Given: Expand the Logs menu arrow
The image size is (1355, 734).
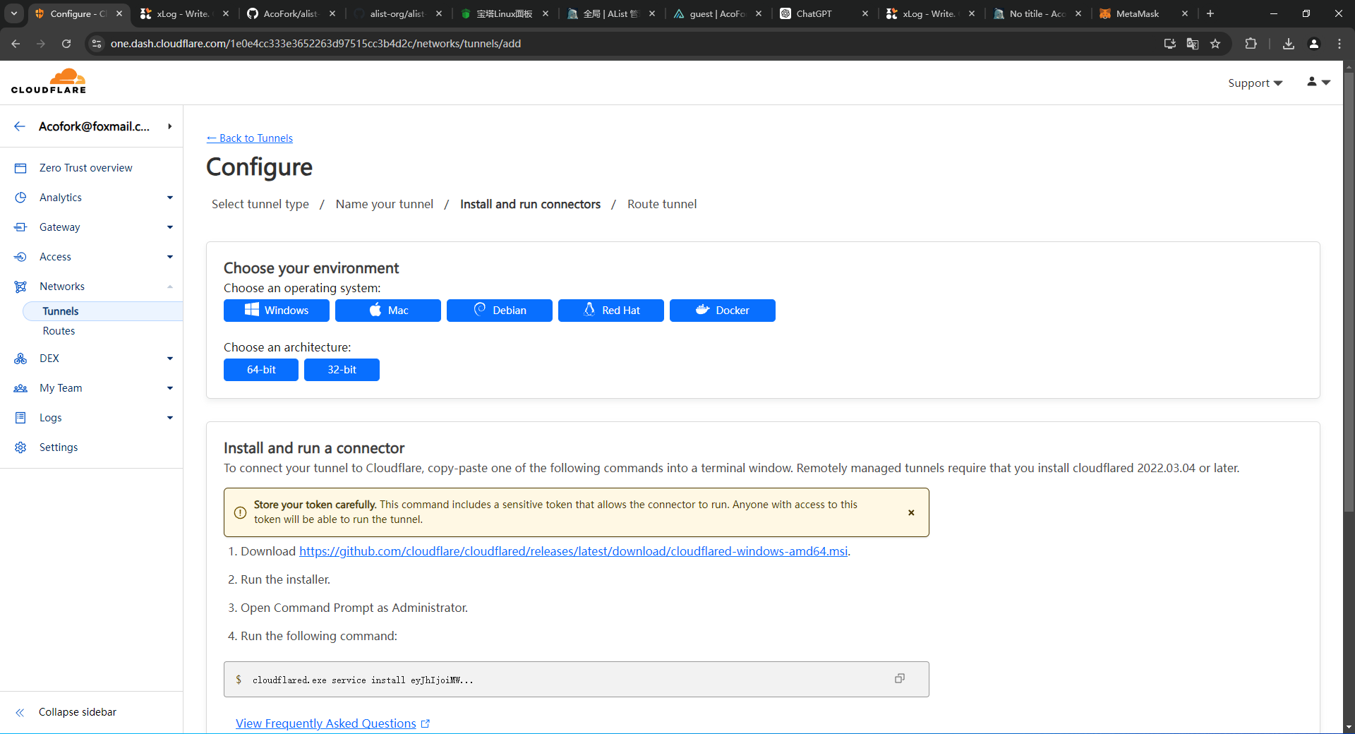Looking at the screenshot, I should (170, 418).
